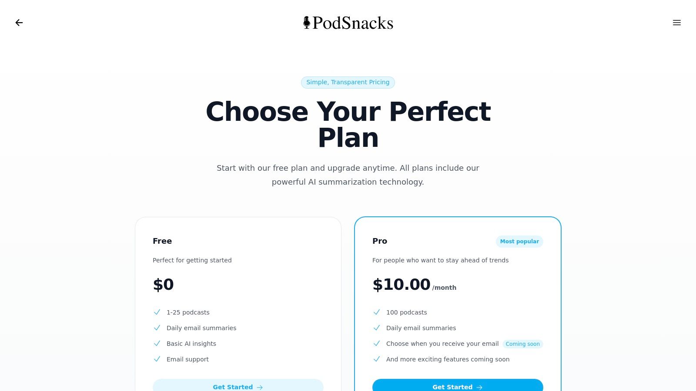Click the checkmark beside Daily email summaries in Pro
This screenshot has width=696, height=391.
[x=376, y=328]
